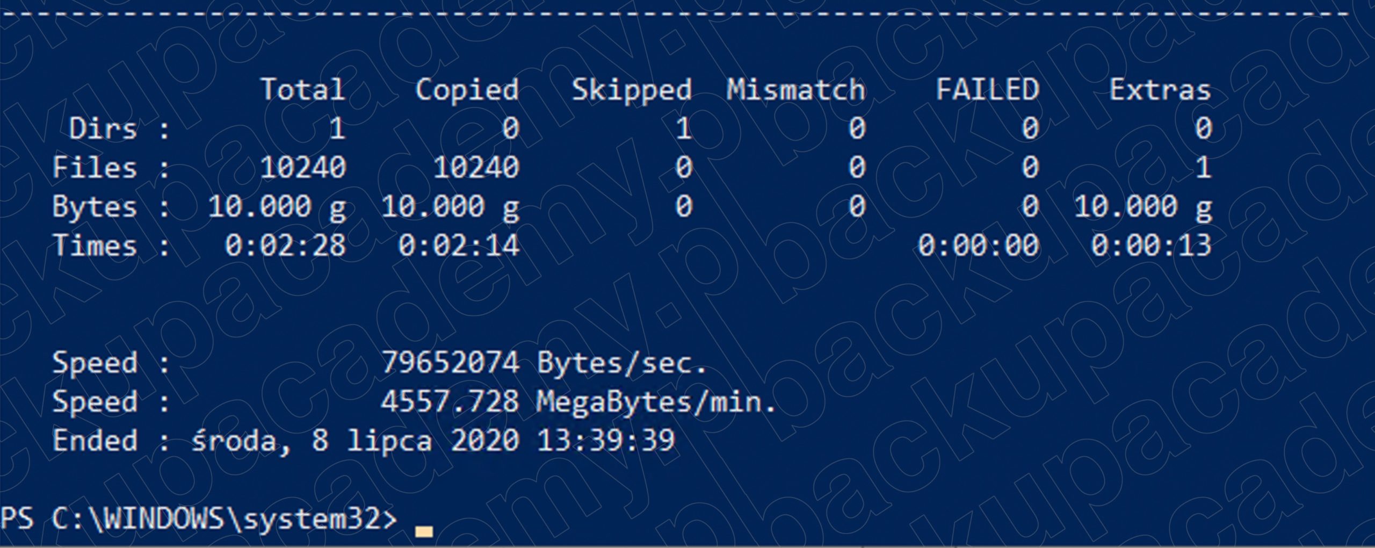
Task: Click the 10240 value under Copied
Action: (476, 168)
